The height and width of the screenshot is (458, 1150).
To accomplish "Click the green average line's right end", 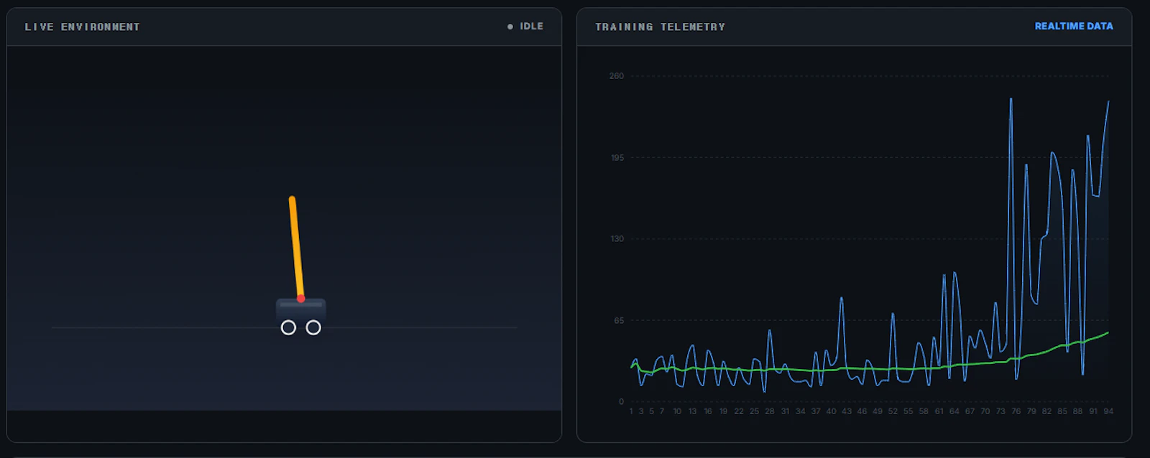I will tap(1108, 332).
